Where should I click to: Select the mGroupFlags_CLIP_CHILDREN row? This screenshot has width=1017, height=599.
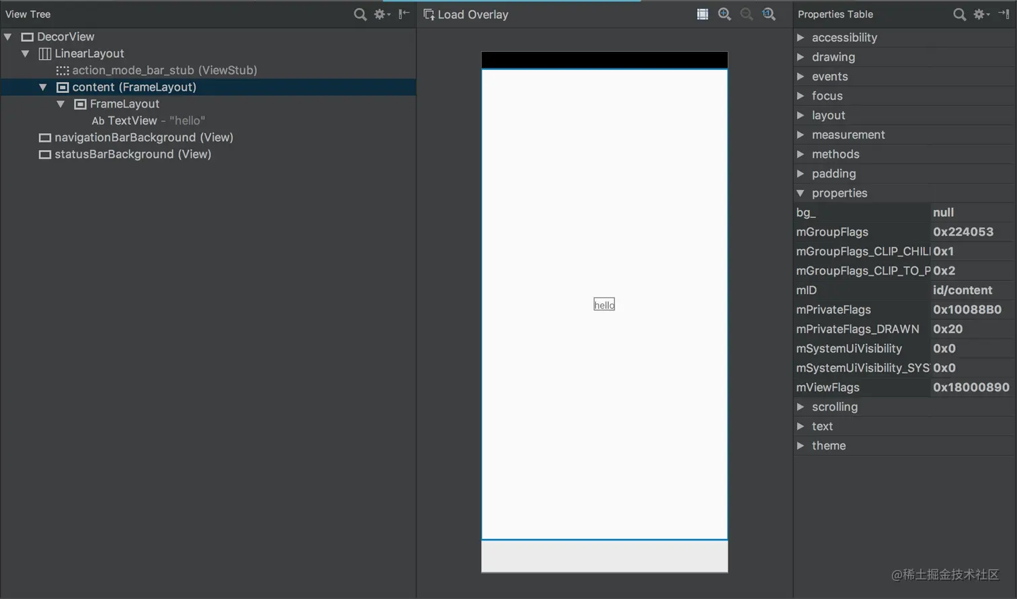point(905,251)
